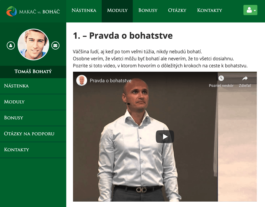
Task: Click the profile icon beside the avatar
Action: point(11,45)
